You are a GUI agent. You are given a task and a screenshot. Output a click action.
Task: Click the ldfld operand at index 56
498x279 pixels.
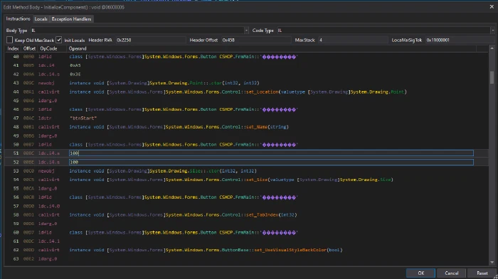[x=184, y=197]
